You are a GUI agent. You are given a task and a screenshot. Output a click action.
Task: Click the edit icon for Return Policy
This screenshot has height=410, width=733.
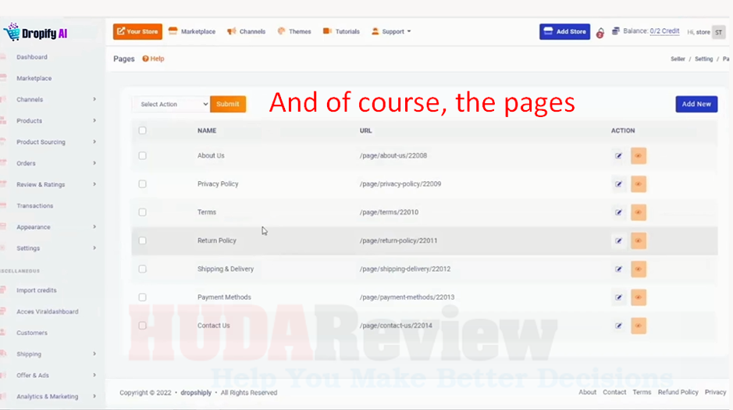pyautogui.click(x=618, y=241)
